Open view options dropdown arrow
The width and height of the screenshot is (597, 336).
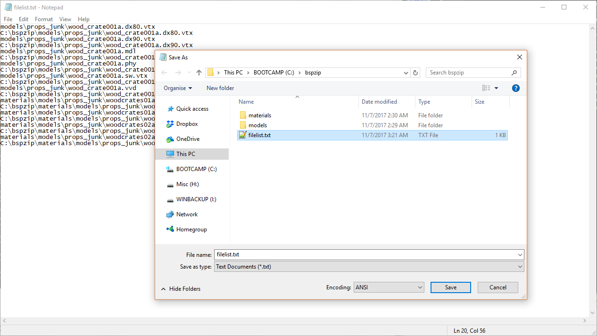(496, 88)
